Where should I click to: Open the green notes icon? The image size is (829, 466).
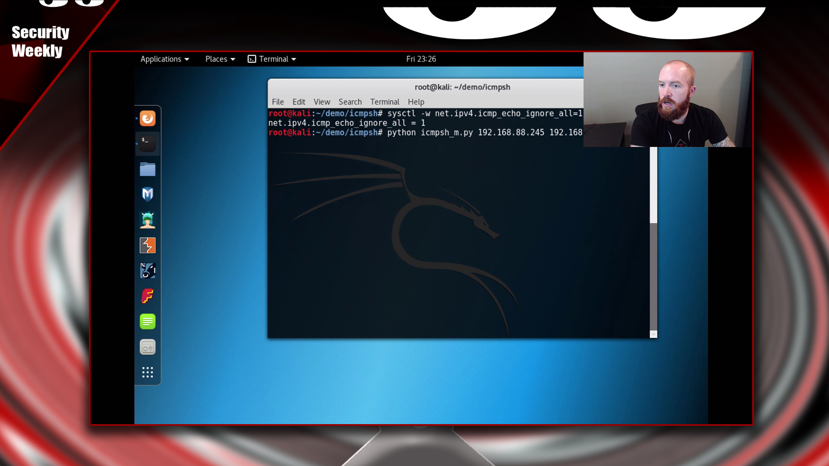(147, 321)
